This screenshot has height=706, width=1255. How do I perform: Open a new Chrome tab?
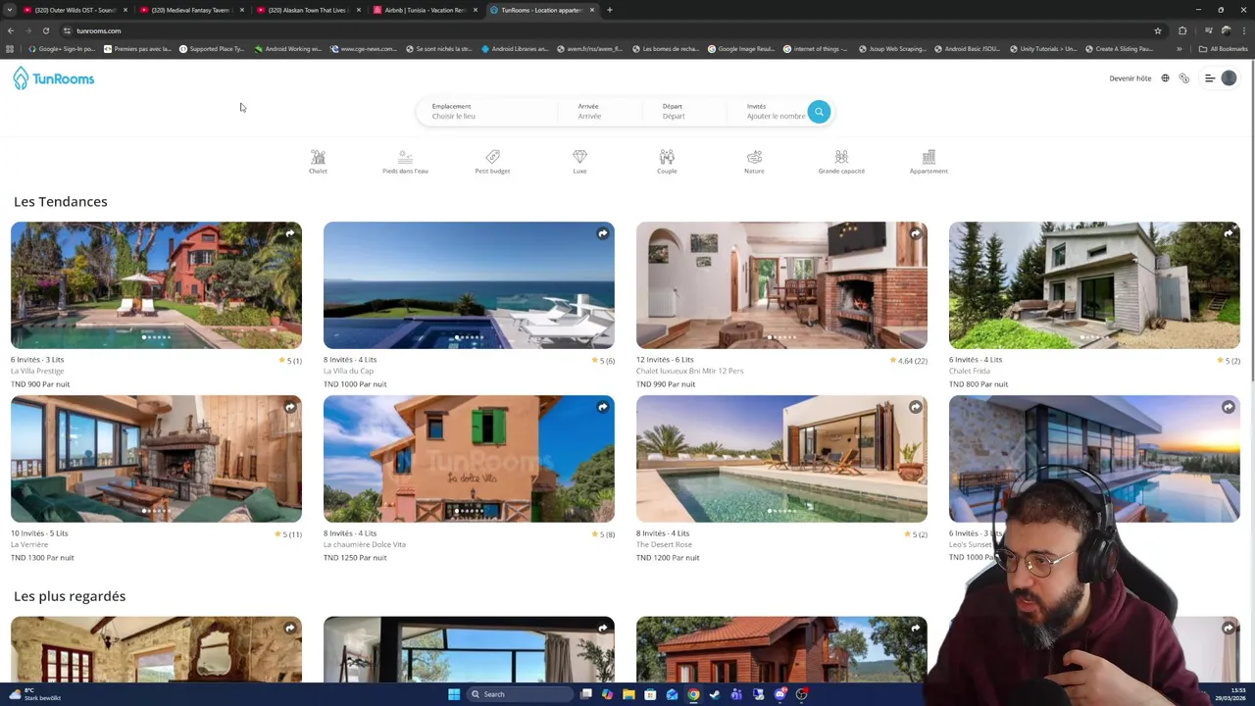[x=610, y=10]
